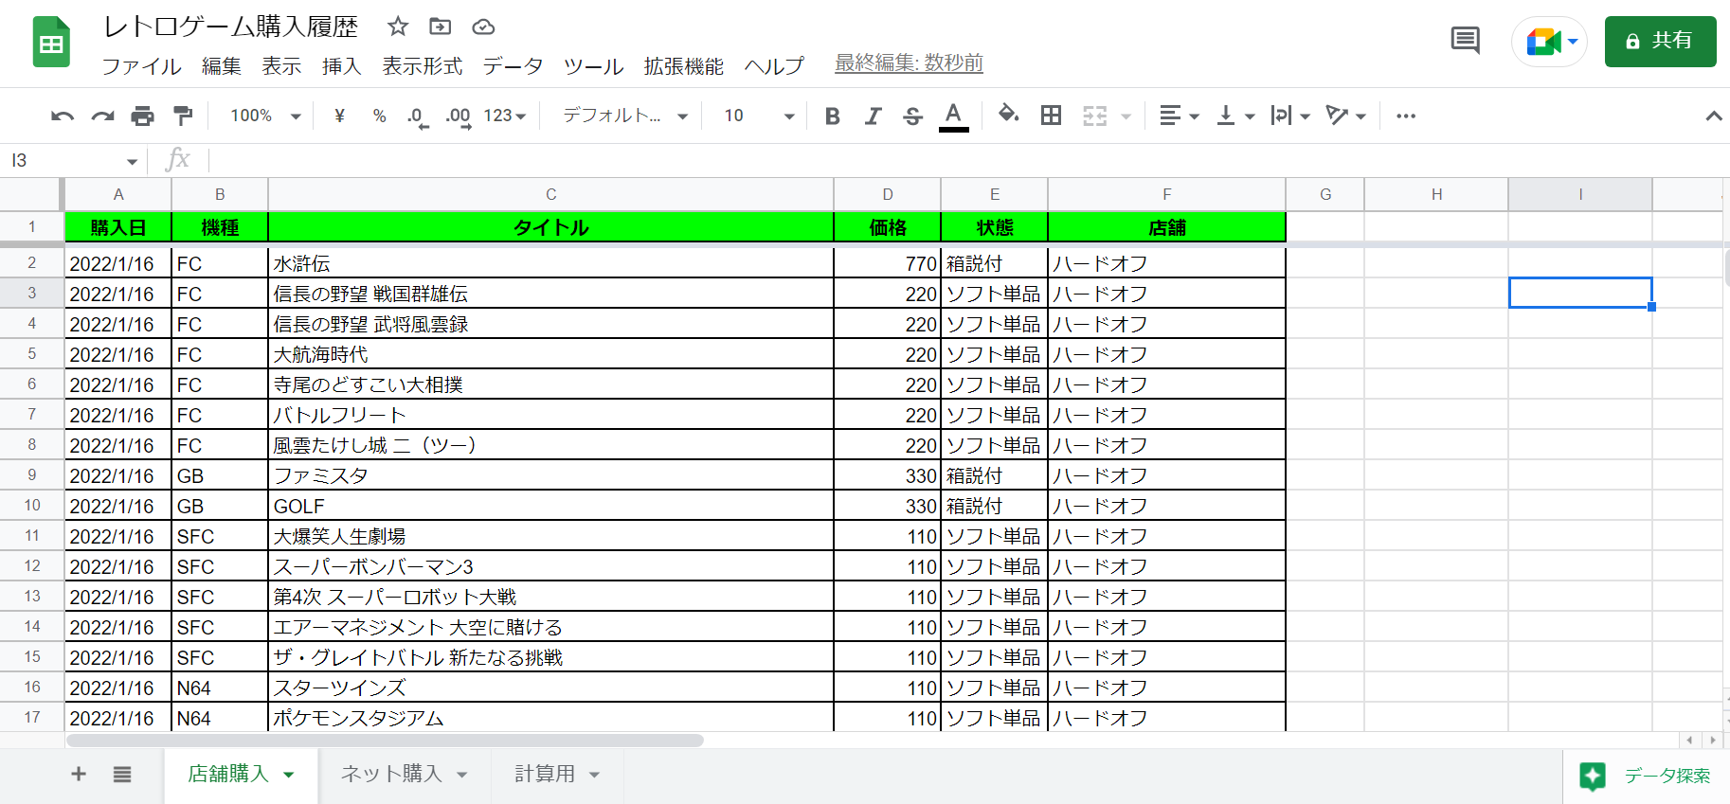Select the cell containing GOLF
This screenshot has height=804, width=1730.
551,506
